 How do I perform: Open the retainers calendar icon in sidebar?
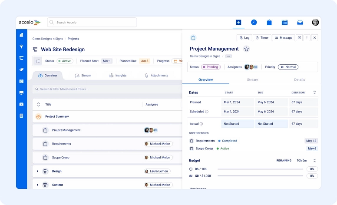coord(21,81)
